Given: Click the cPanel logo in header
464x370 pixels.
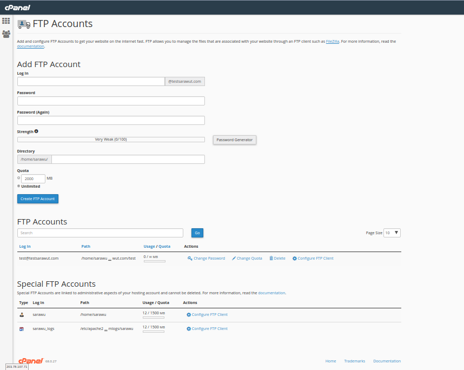Looking at the screenshot, I should click(17, 7).
